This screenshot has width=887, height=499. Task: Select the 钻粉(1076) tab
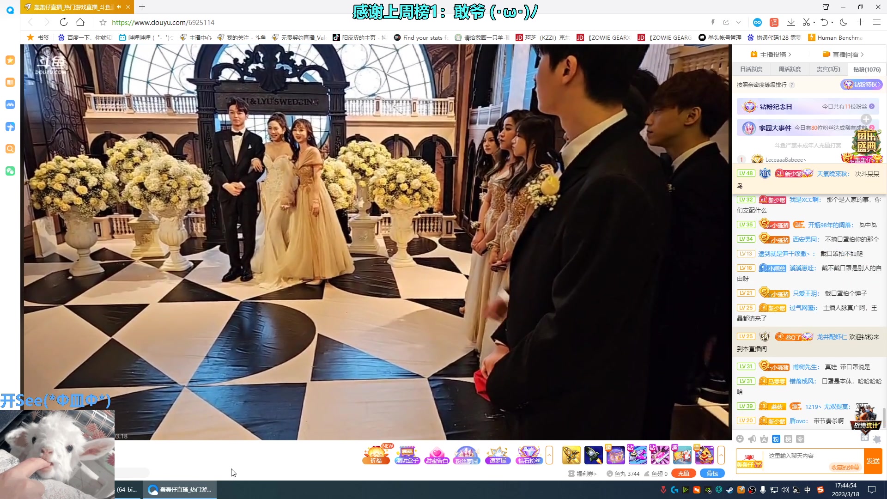[867, 69]
